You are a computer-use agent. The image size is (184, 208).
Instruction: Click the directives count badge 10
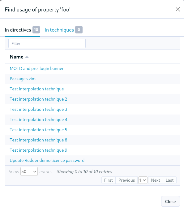pyautogui.click(x=36, y=30)
